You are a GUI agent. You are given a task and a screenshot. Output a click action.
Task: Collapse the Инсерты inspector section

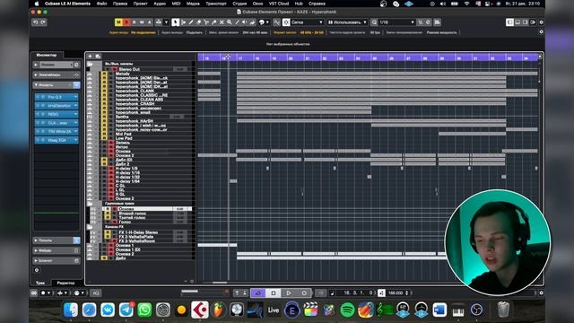coord(57,85)
